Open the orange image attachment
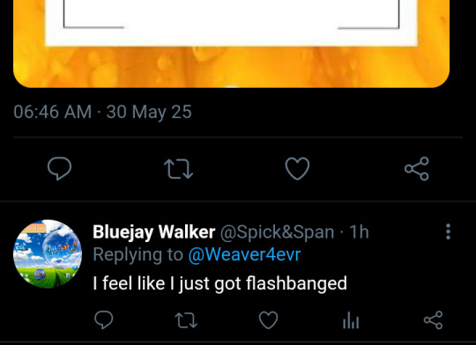This screenshot has width=476, height=345. [x=231, y=44]
